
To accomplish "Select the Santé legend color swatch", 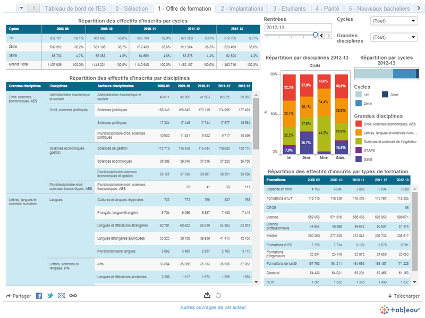I will 359,159.
